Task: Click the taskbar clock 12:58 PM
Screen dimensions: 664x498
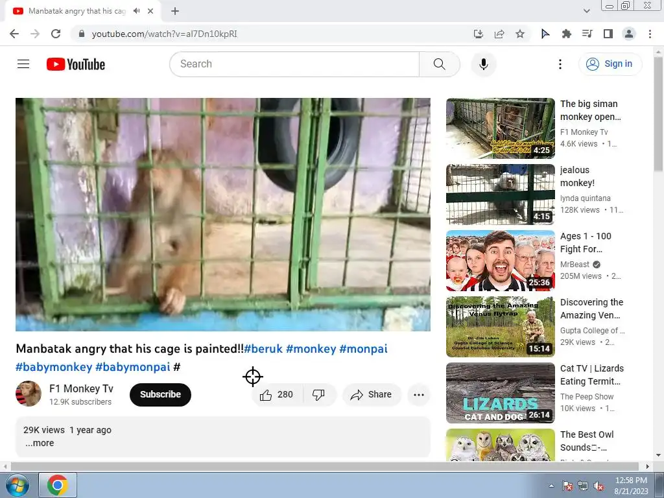Action: tap(631, 480)
